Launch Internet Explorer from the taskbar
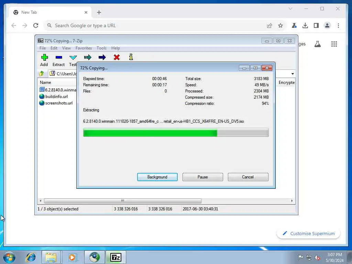 [31, 257]
